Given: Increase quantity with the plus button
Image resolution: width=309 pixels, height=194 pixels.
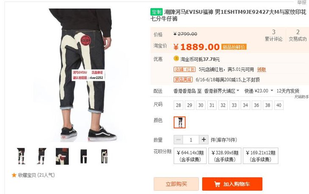Looking at the screenshot, I should click(x=204, y=140).
